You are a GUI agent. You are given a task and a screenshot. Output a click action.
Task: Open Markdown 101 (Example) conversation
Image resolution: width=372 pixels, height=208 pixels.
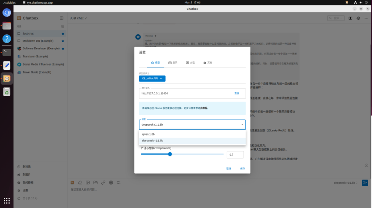[x=41, y=41]
